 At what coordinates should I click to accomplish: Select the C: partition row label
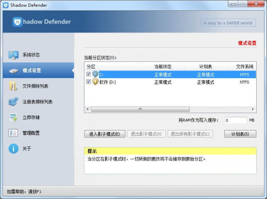pyautogui.click(x=102, y=75)
